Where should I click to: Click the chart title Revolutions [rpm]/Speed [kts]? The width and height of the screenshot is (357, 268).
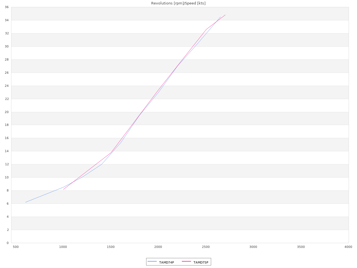click(x=178, y=3)
